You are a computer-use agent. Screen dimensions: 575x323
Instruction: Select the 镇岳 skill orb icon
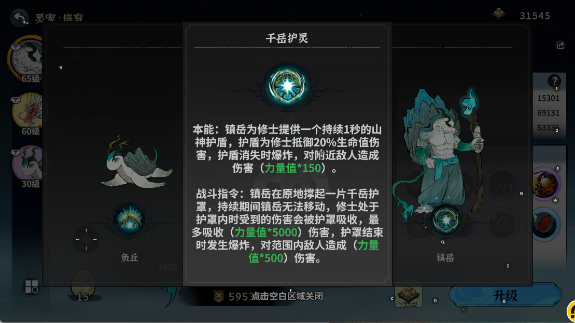(445, 220)
